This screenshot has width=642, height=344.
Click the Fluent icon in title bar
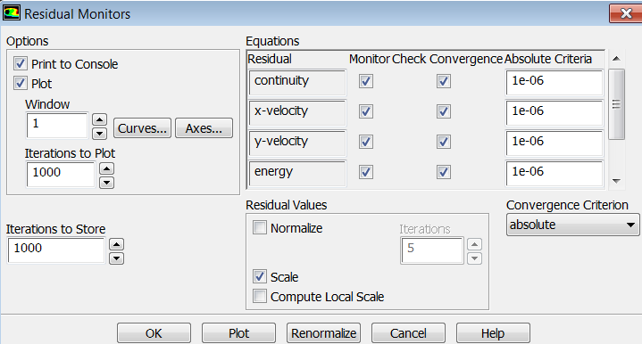[11, 13]
